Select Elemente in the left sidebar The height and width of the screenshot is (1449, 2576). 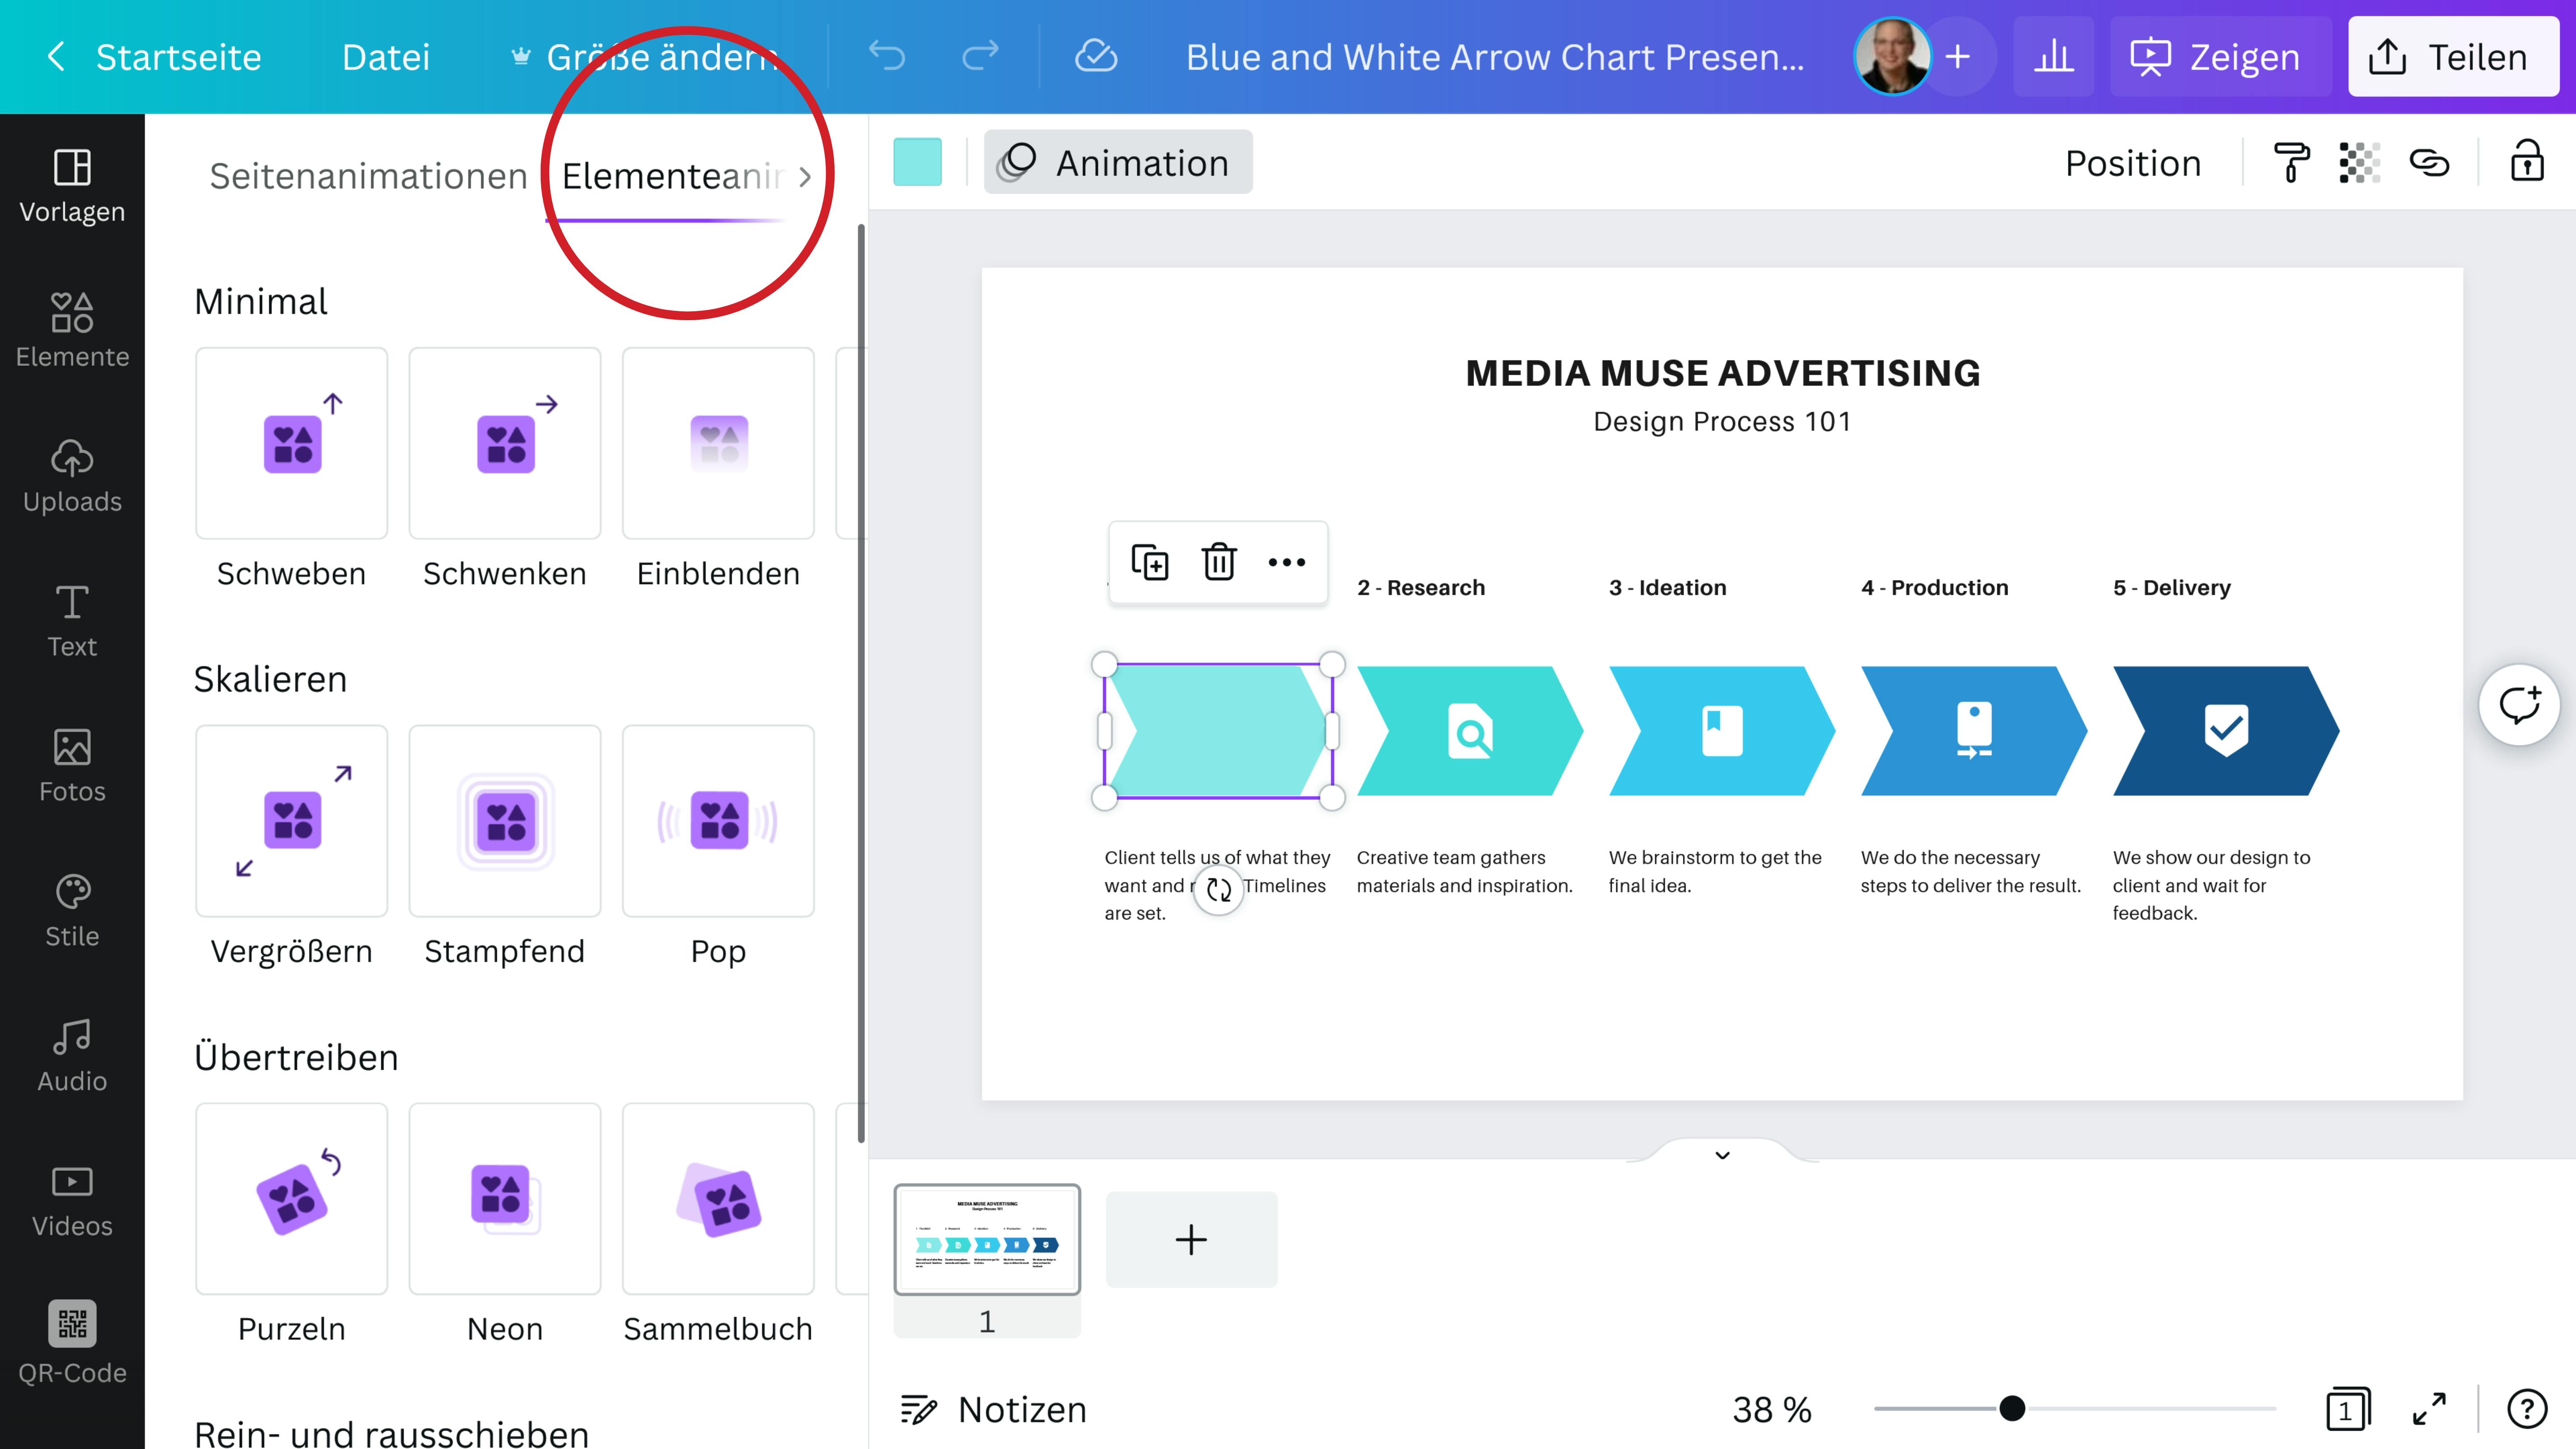pos(71,330)
